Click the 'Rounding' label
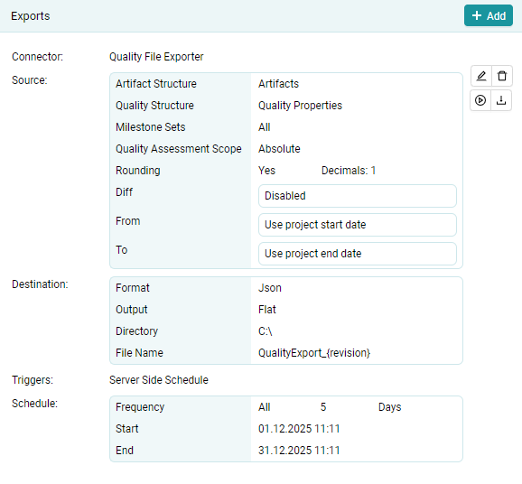 pos(138,171)
